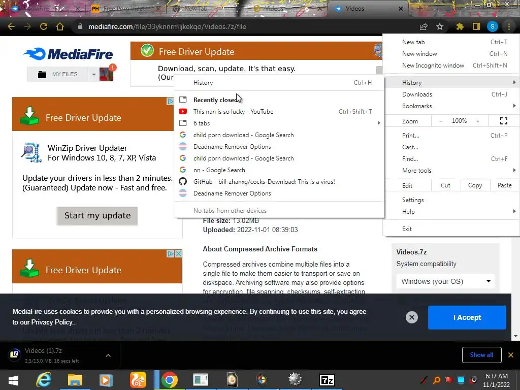Screen dimensions: 520x390
Task: Close the lower Free Driver Update ad
Action: coord(178,254)
